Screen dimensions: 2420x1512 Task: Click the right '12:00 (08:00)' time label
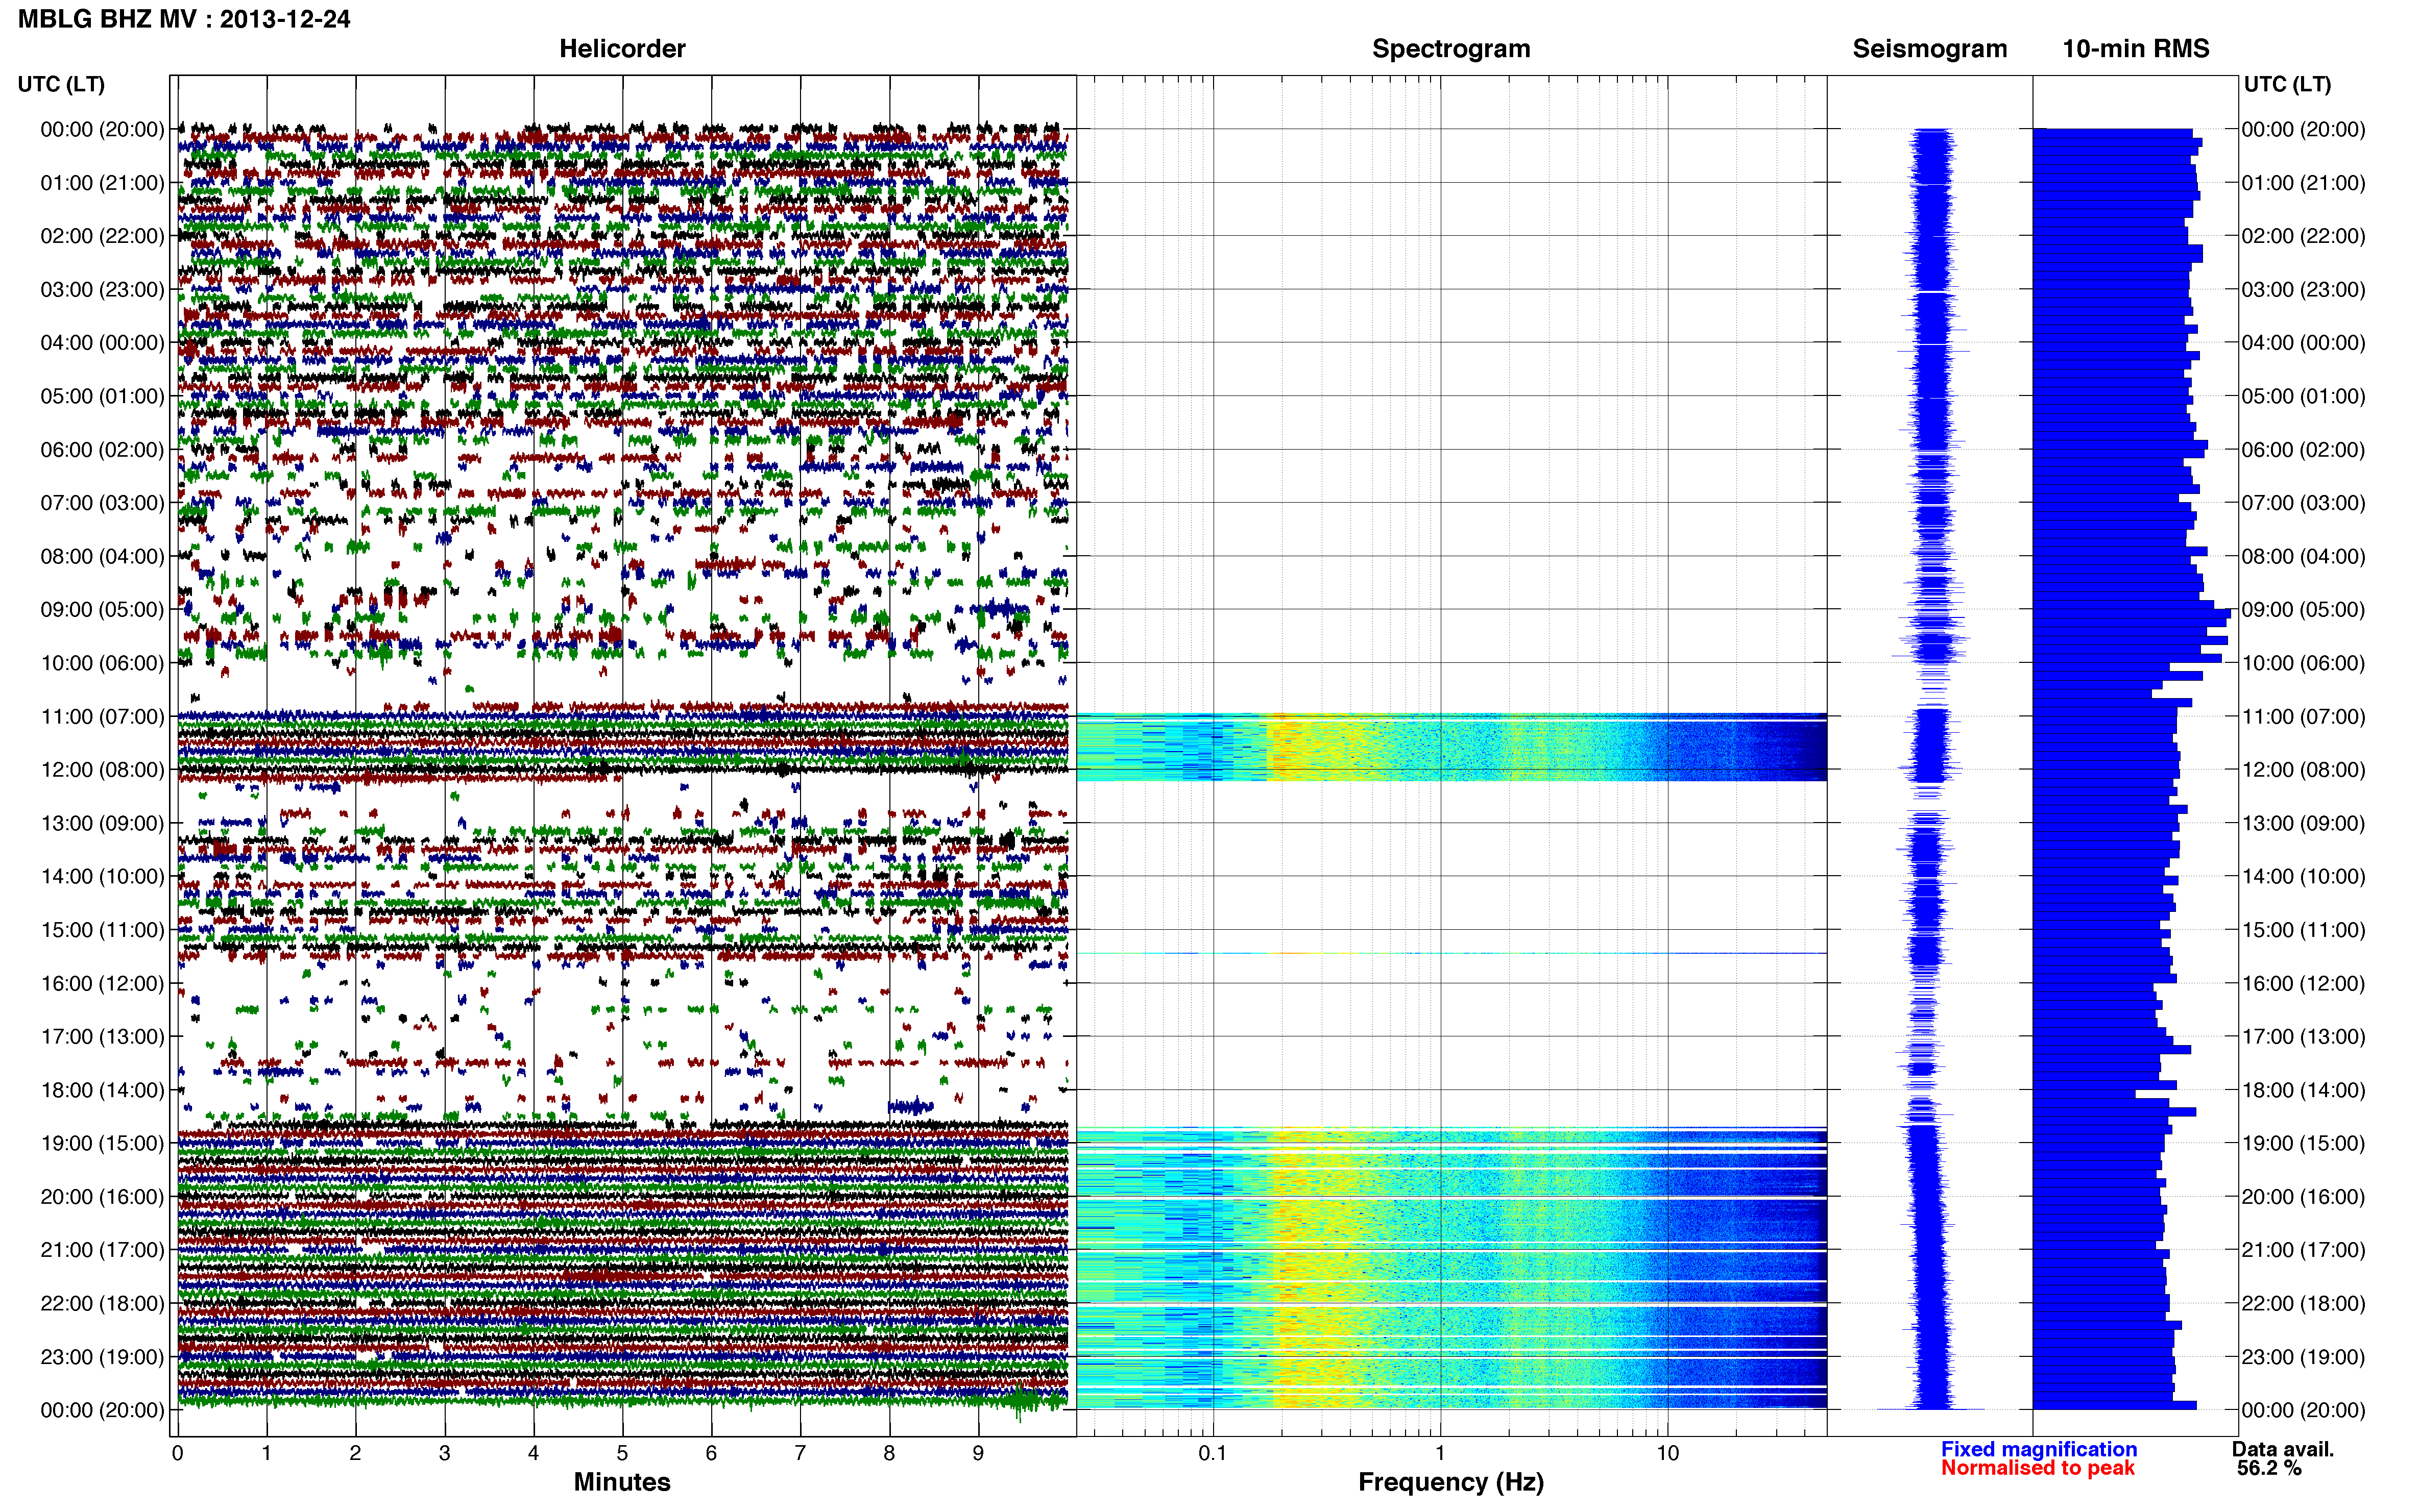pos(2303,769)
